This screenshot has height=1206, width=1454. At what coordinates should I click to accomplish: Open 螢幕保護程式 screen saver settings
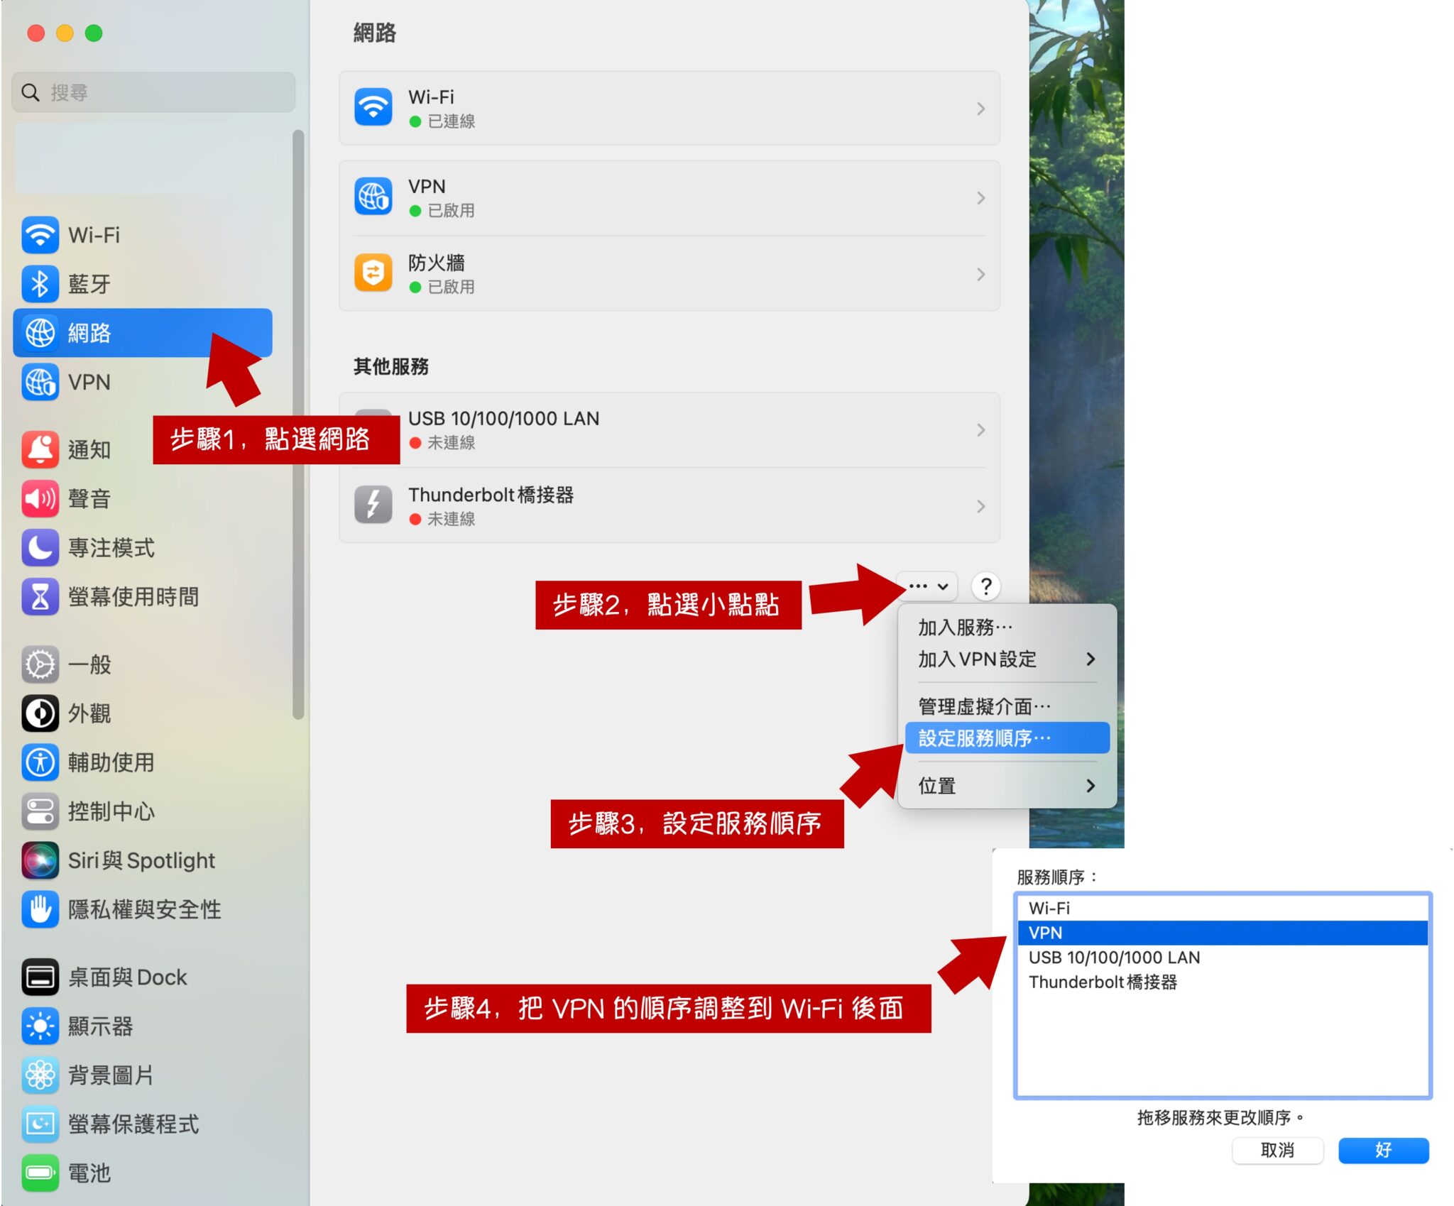pos(142,1124)
